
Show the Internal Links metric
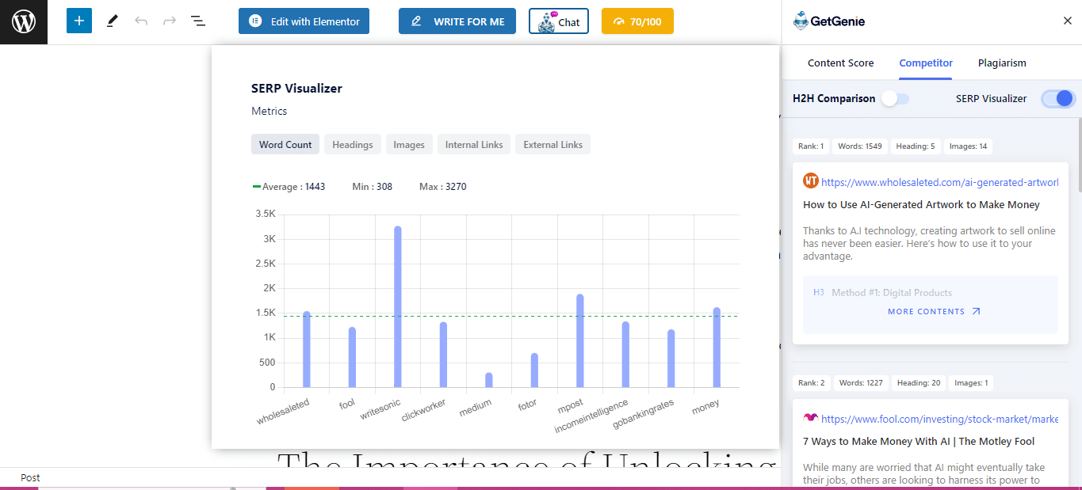point(474,145)
